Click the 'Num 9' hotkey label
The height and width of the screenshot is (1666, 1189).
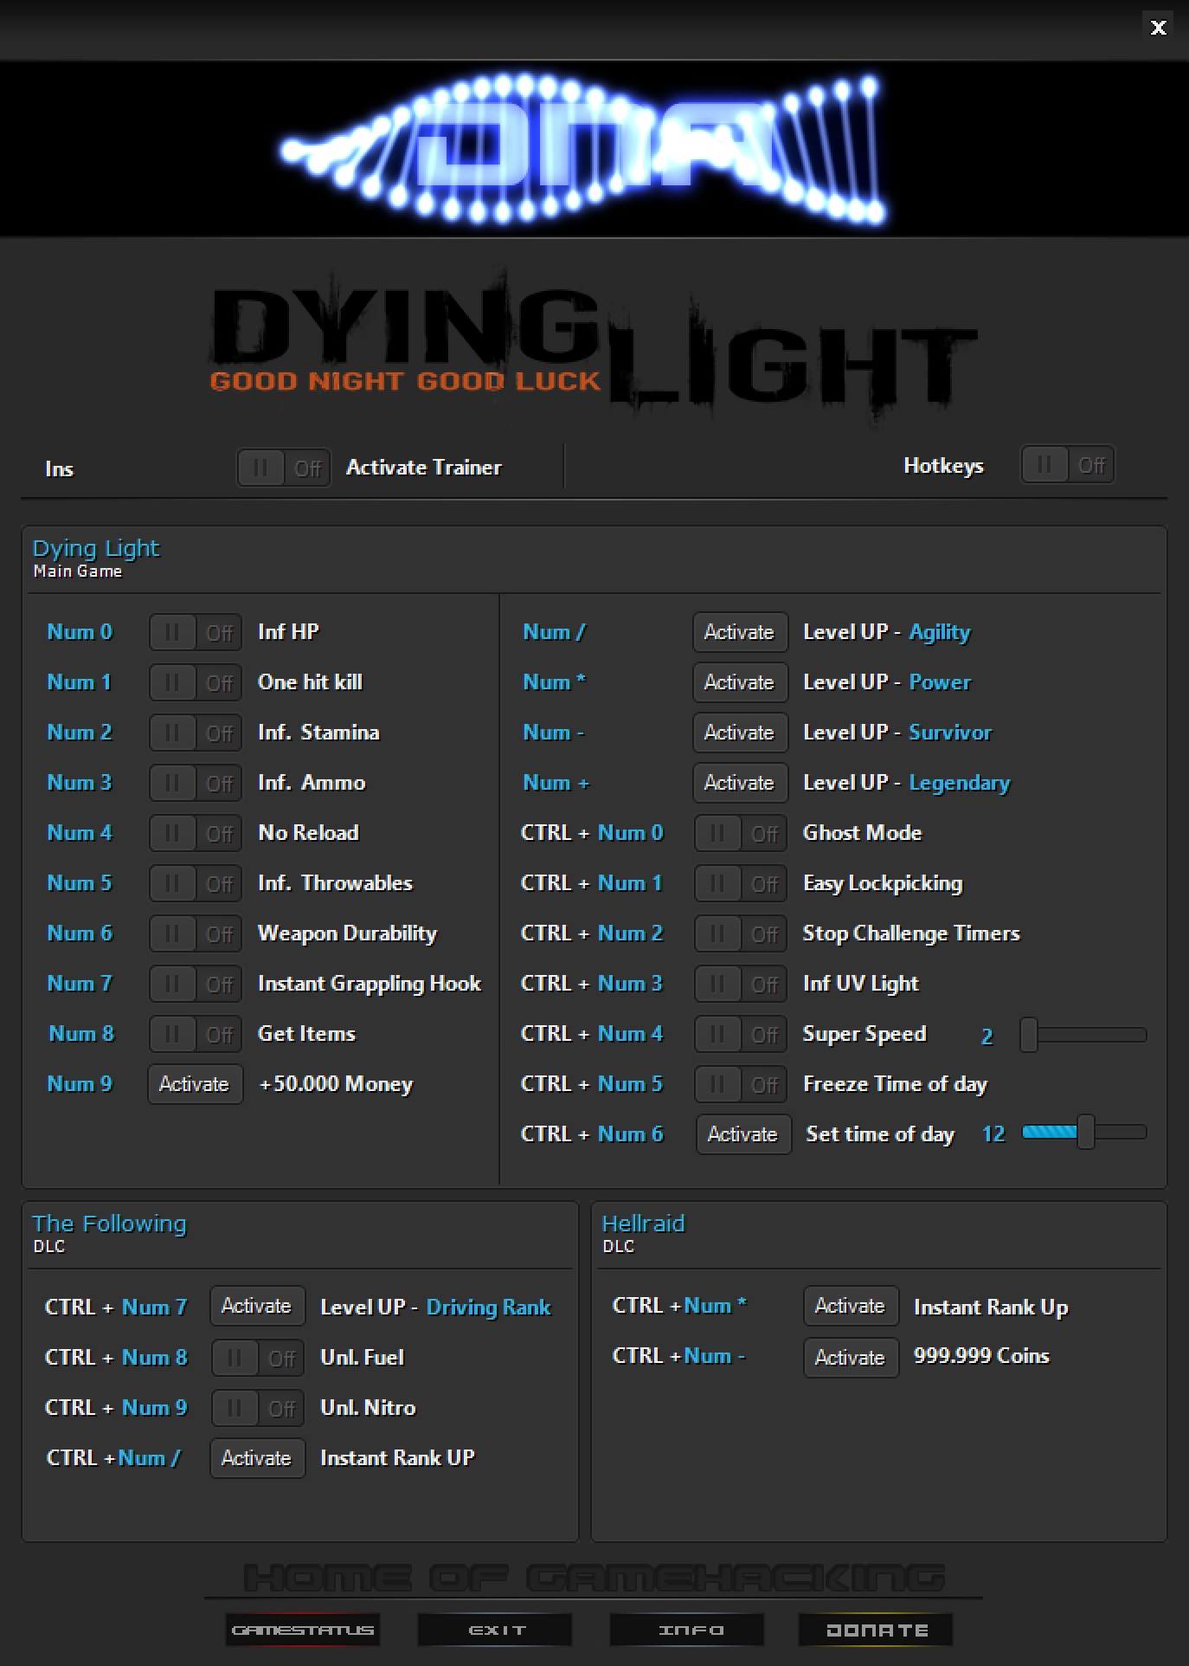pos(80,1084)
